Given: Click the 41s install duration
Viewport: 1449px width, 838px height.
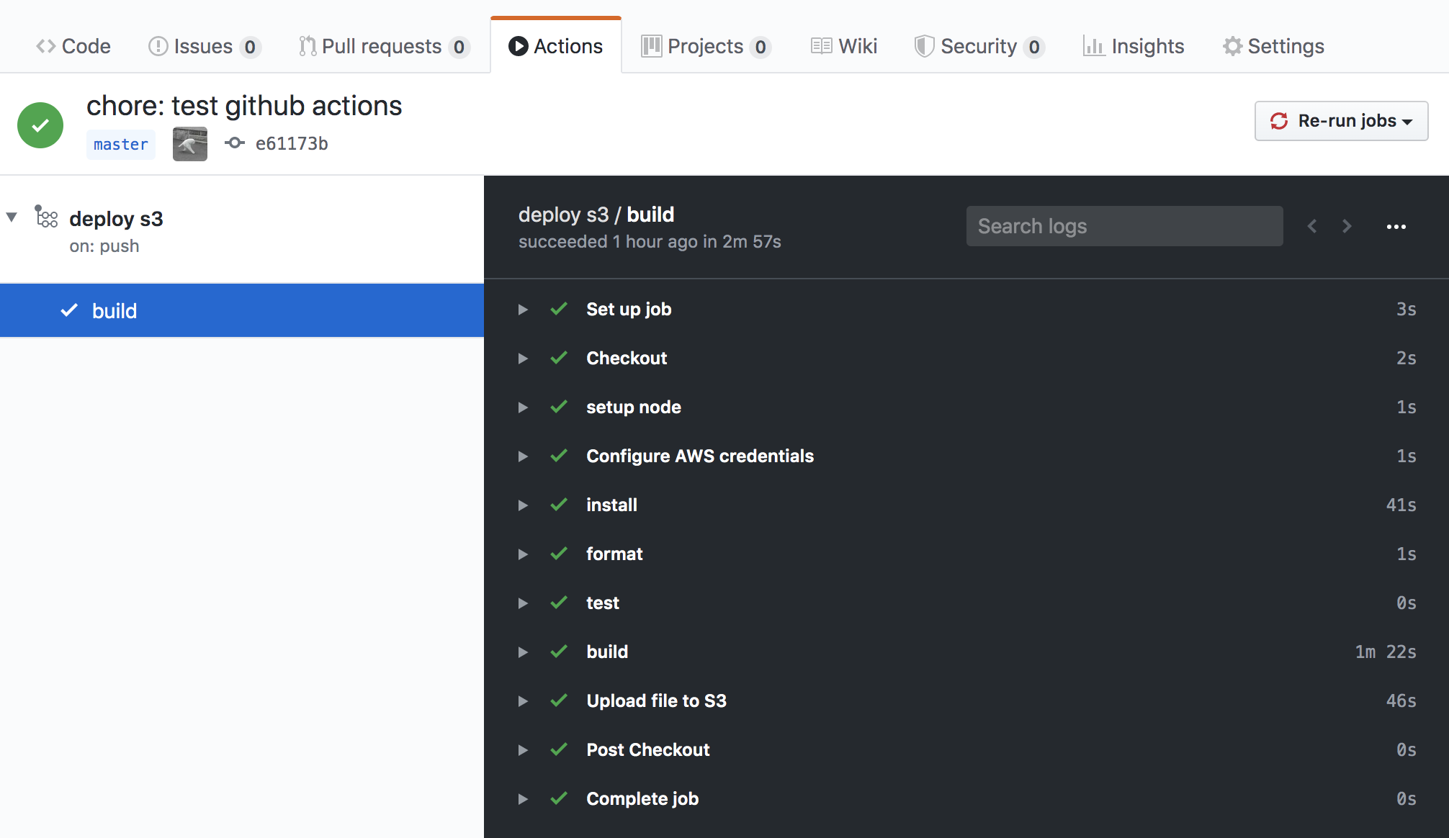Looking at the screenshot, I should pos(1401,505).
